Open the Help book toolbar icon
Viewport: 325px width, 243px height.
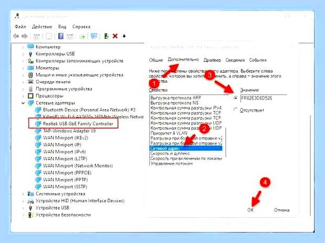[61, 36]
